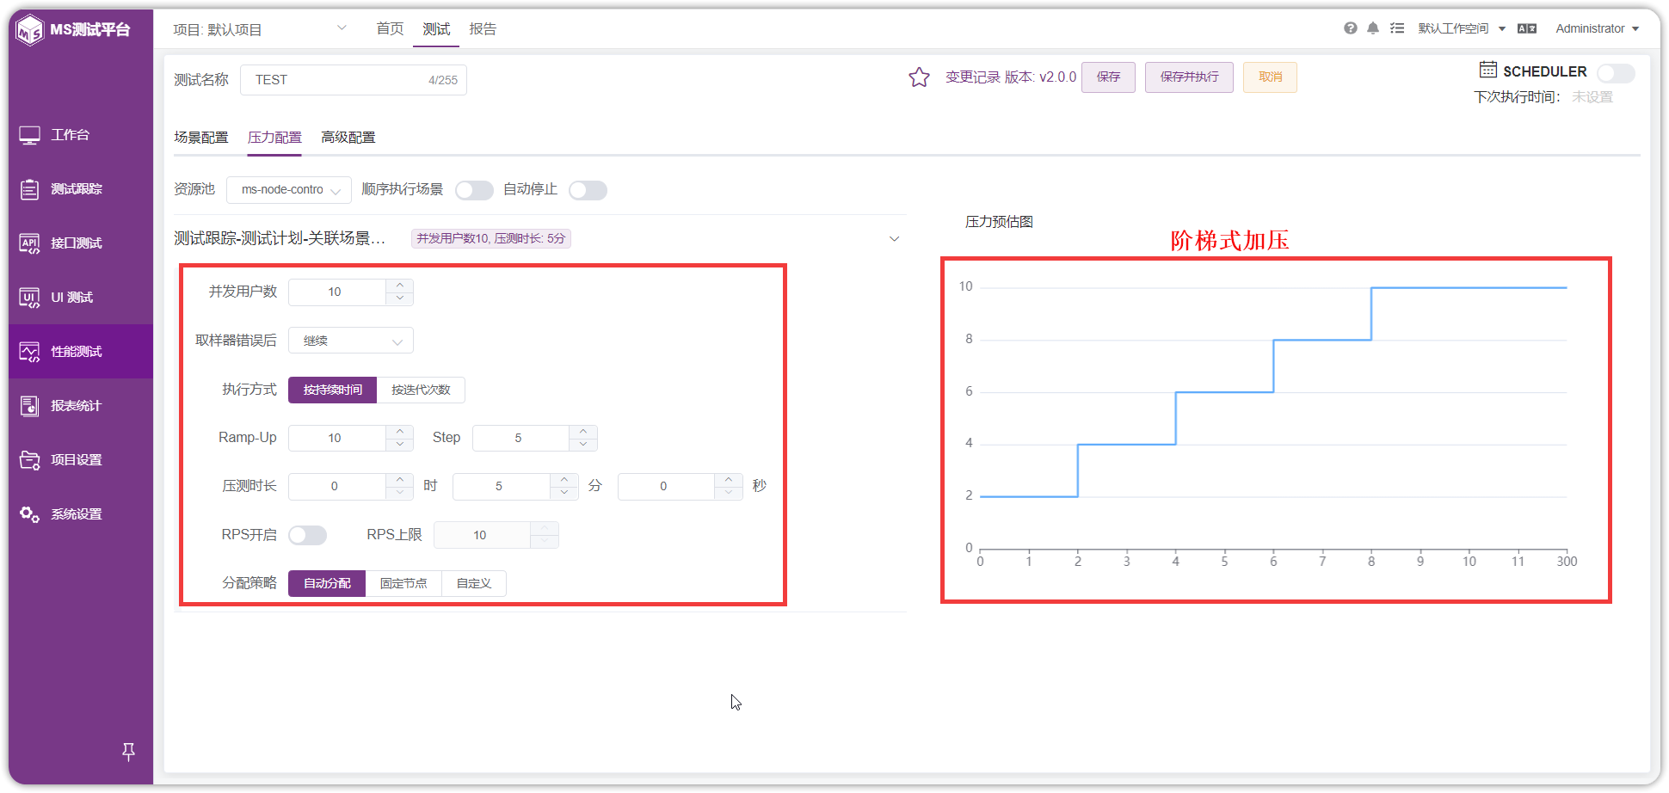Click the help question mark icon
The width and height of the screenshot is (1669, 793).
click(x=1351, y=28)
